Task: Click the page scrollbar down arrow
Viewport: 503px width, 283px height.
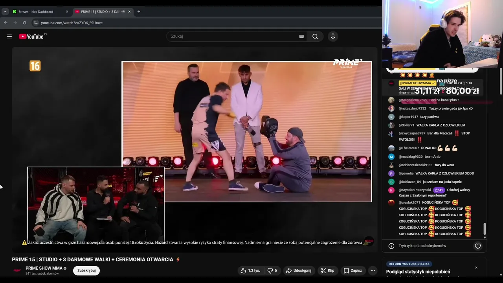Action: tap(501, 275)
